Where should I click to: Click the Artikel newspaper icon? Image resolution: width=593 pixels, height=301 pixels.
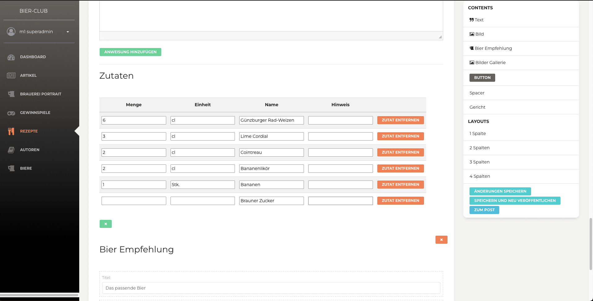(x=11, y=76)
